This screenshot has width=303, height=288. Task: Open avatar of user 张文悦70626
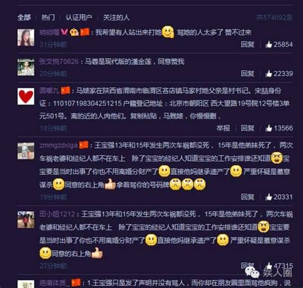(26, 67)
